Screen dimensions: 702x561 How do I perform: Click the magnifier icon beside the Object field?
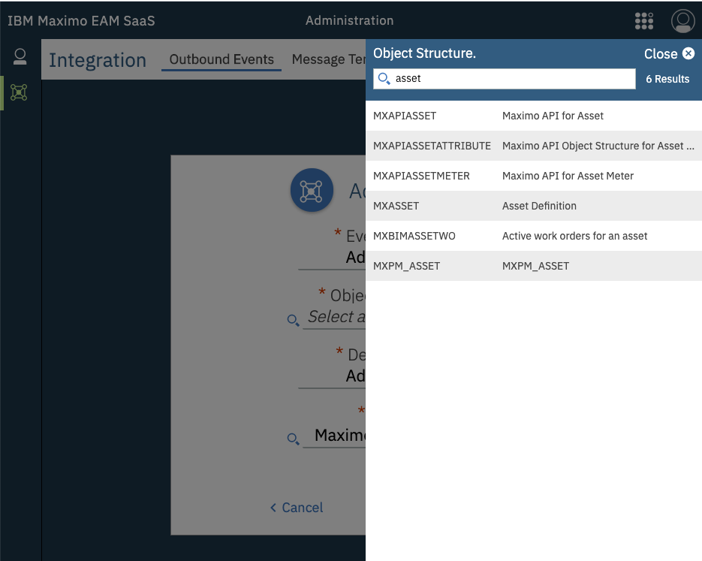tap(293, 321)
